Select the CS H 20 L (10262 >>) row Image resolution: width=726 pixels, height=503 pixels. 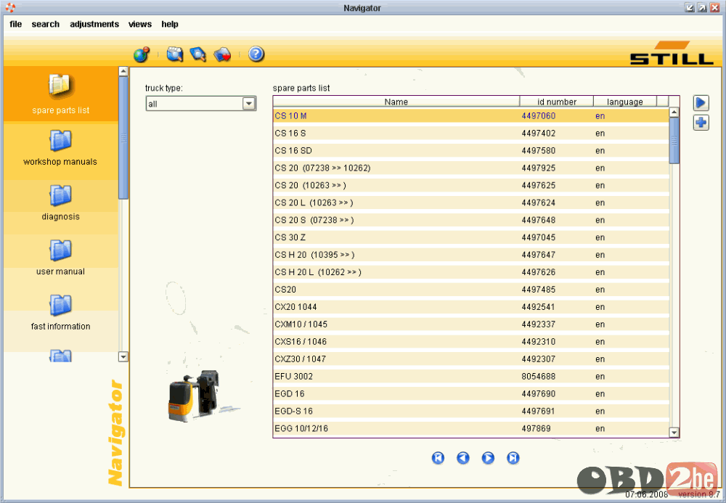(471, 272)
